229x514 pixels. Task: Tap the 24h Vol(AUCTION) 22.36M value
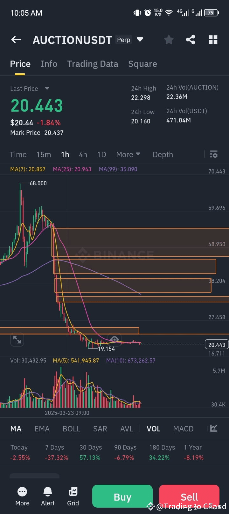[x=177, y=97]
